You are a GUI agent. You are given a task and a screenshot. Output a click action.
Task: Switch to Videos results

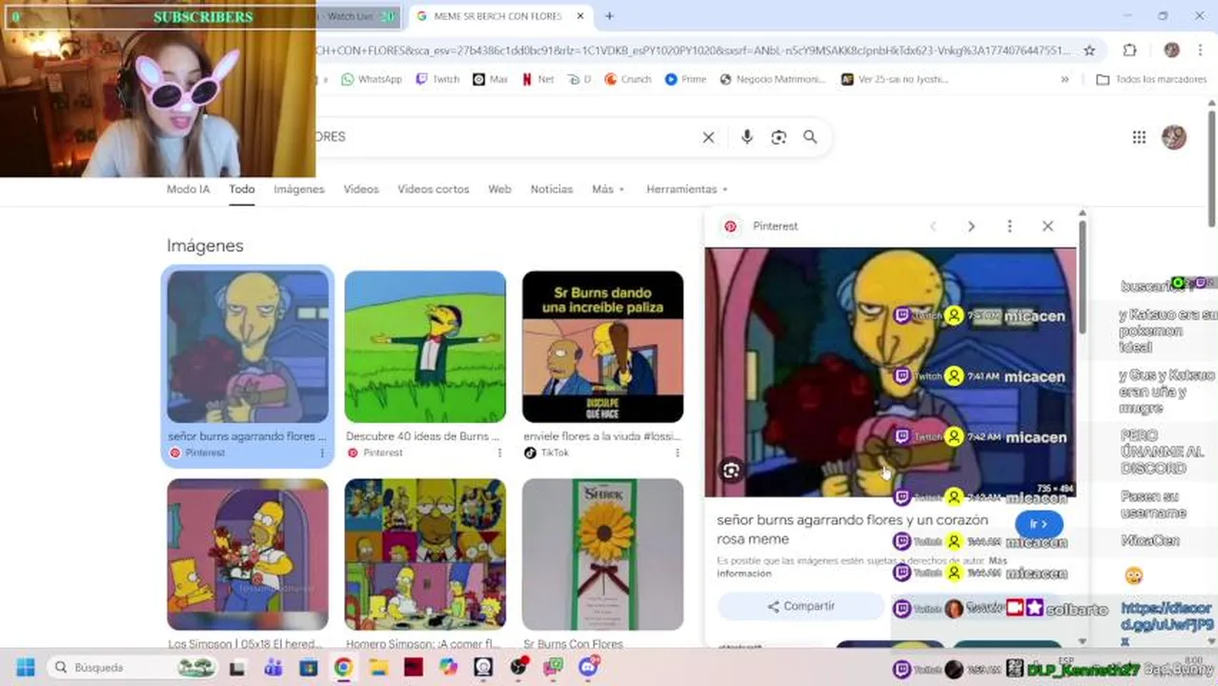pyautogui.click(x=361, y=189)
